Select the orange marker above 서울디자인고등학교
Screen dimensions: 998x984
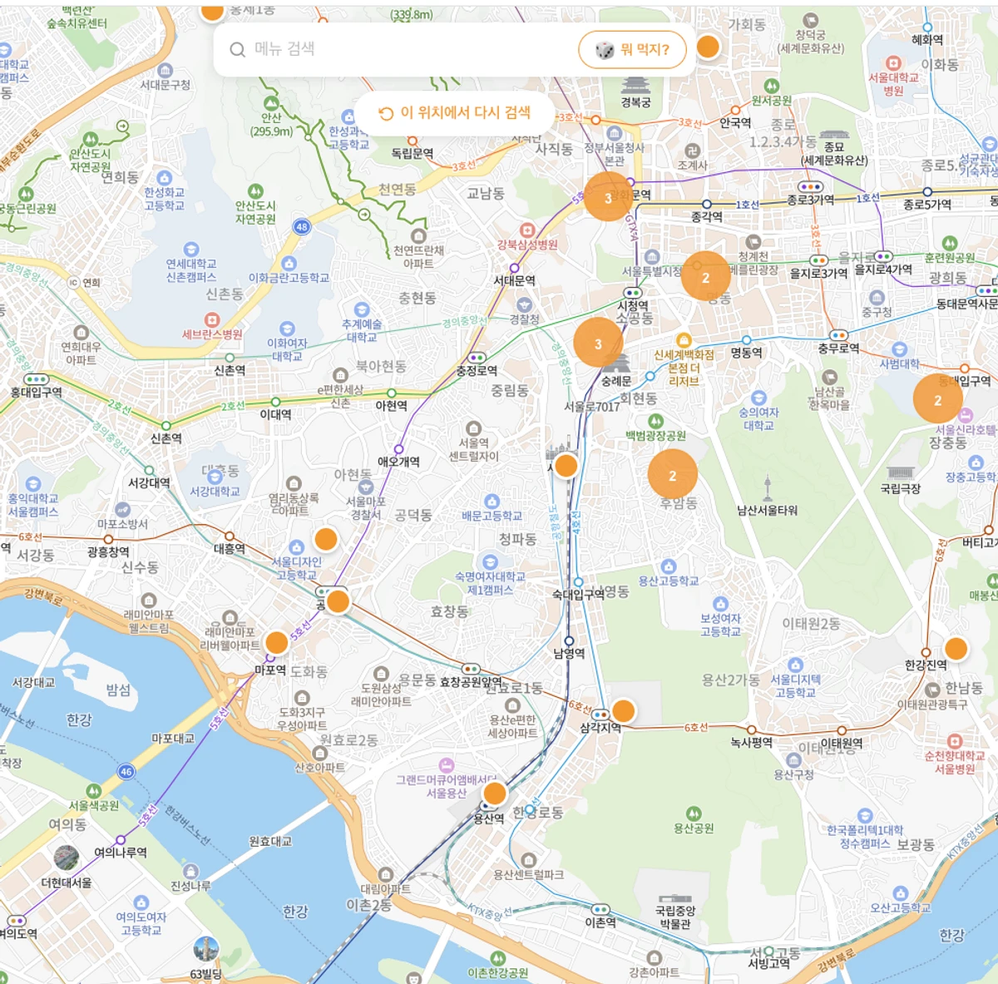tap(326, 539)
